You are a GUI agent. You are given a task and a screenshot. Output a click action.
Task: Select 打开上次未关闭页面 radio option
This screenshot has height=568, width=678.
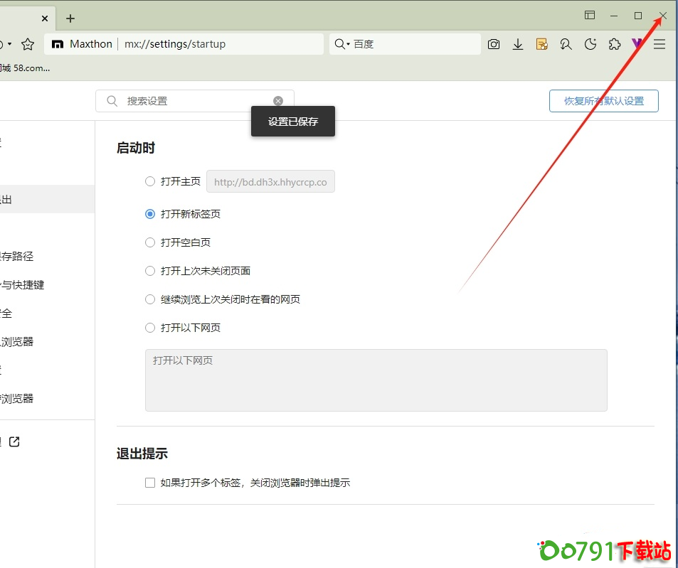point(150,271)
